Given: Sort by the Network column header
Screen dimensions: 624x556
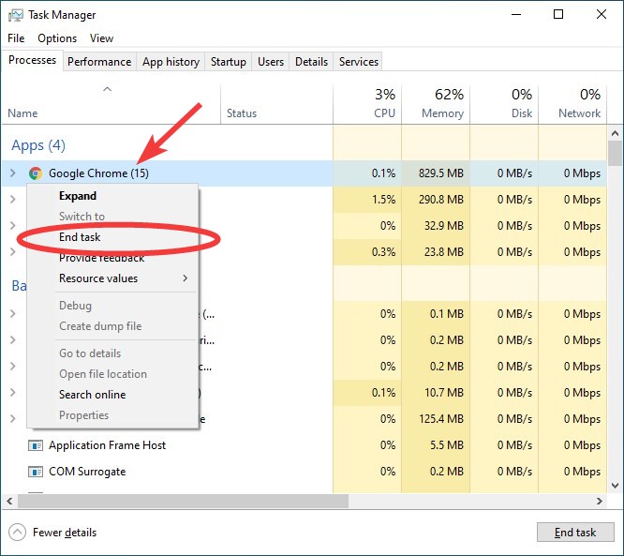Looking at the screenshot, I should pyautogui.click(x=572, y=104).
